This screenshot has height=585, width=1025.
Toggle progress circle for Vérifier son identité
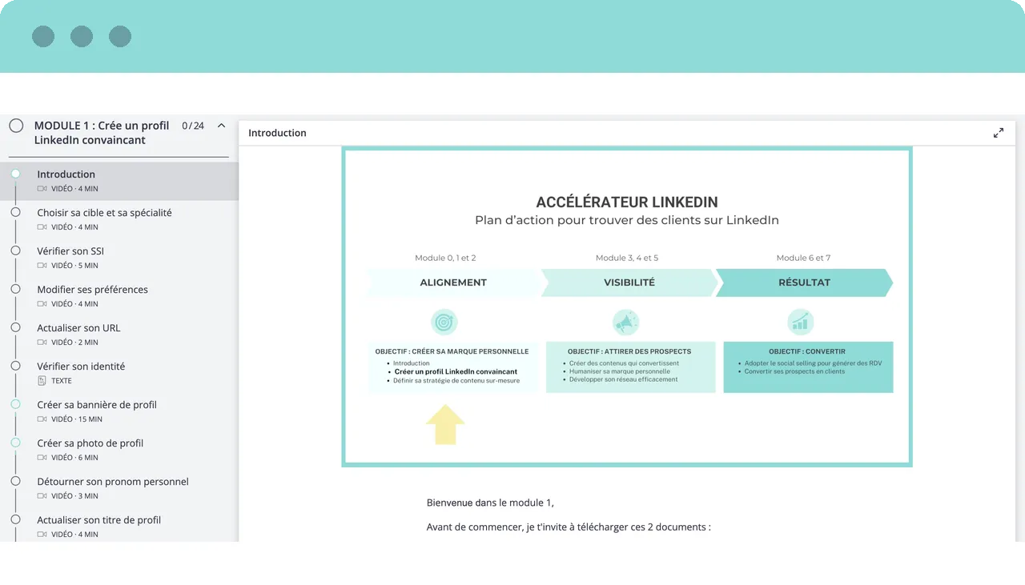coord(15,366)
